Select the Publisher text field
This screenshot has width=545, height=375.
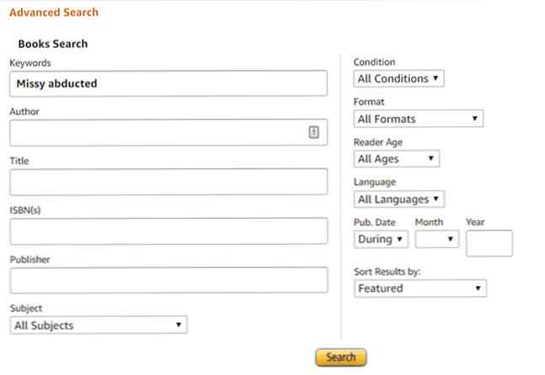coord(168,280)
